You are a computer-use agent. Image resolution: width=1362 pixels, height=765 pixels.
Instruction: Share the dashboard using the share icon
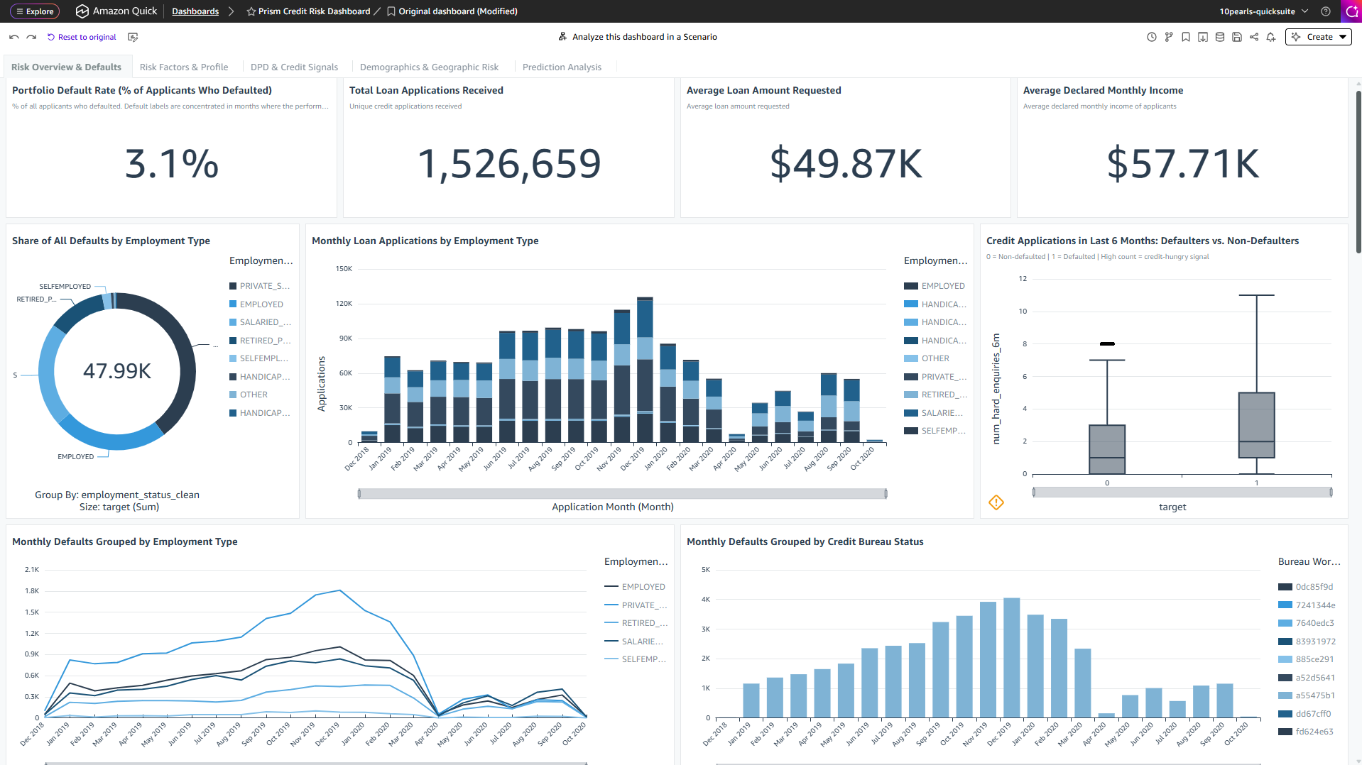1254,37
